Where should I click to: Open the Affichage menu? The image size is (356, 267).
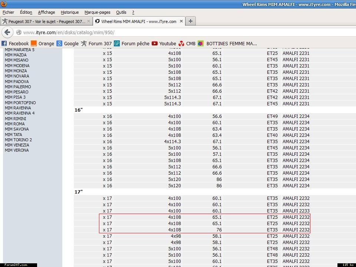46,12
